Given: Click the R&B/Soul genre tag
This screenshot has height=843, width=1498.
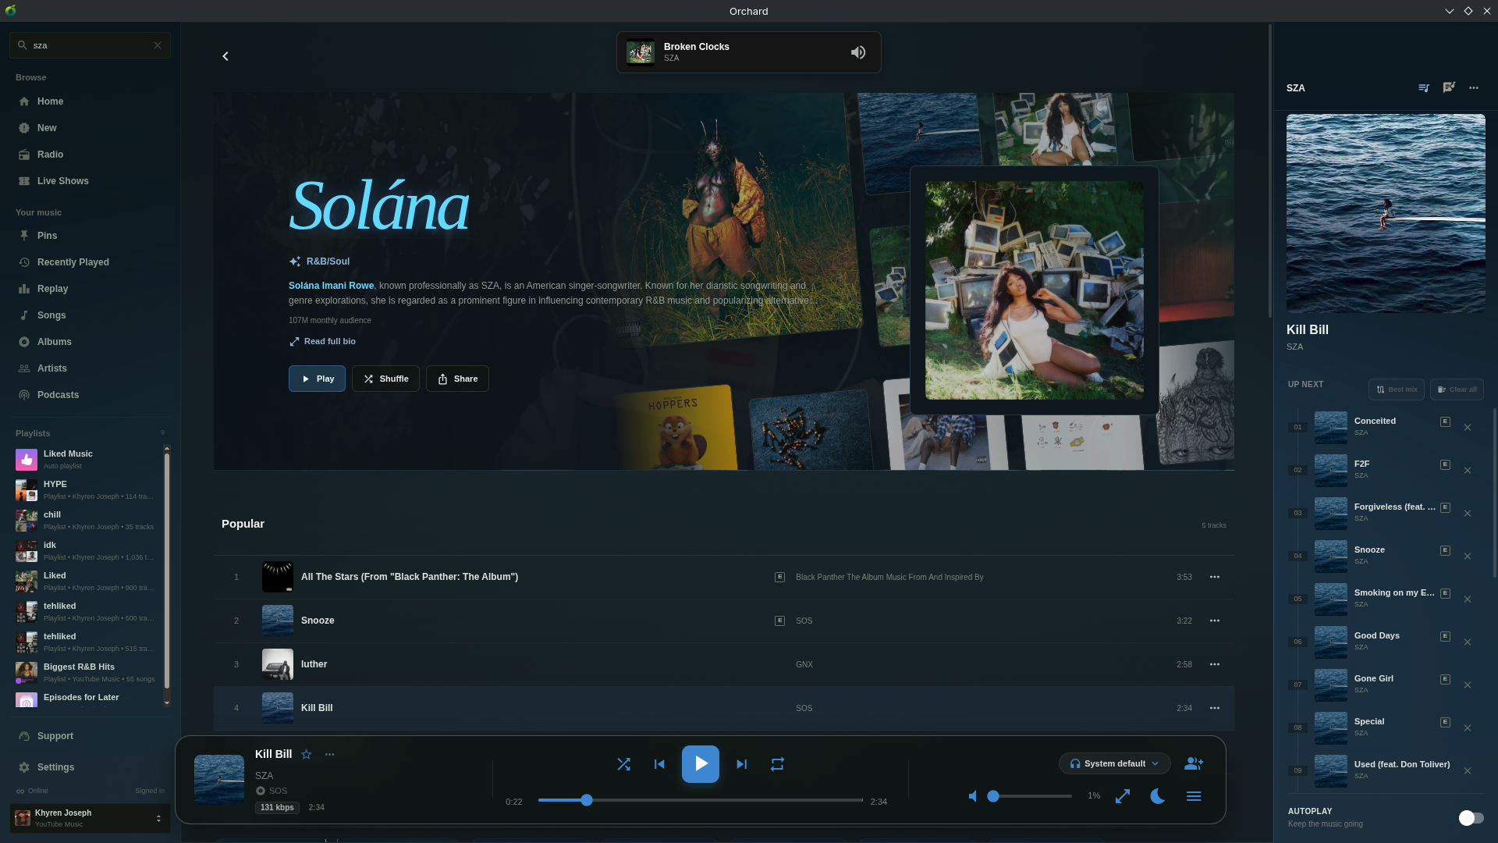Looking at the screenshot, I should click(x=319, y=261).
